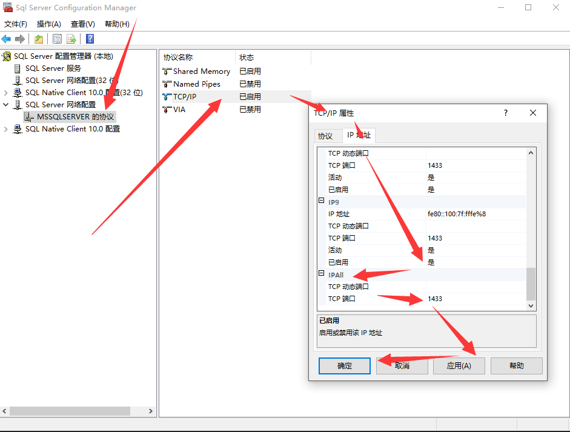Screen dimensions: 570x432
Task: Open the 操作(A) menu
Action: 48,24
